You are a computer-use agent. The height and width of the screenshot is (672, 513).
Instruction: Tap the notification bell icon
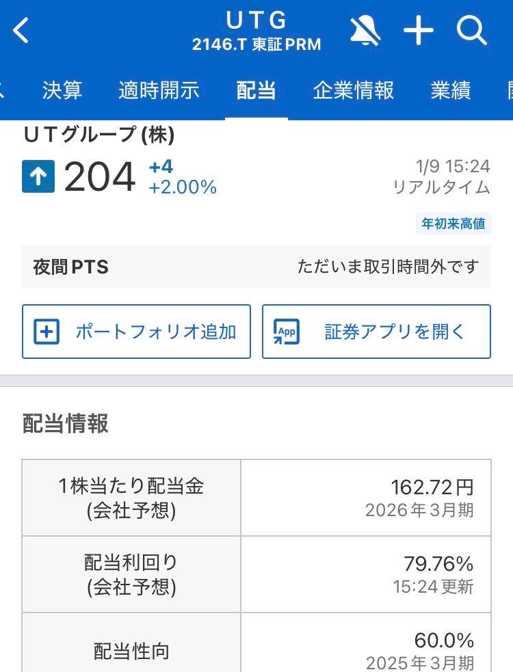click(365, 30)
